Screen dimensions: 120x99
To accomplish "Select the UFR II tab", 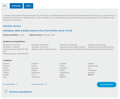I will 28,6.
